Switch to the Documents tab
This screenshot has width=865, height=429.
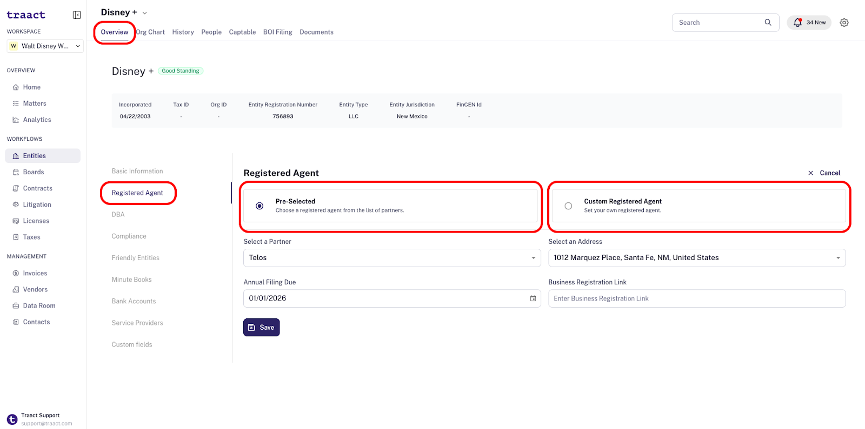point(316,32)
